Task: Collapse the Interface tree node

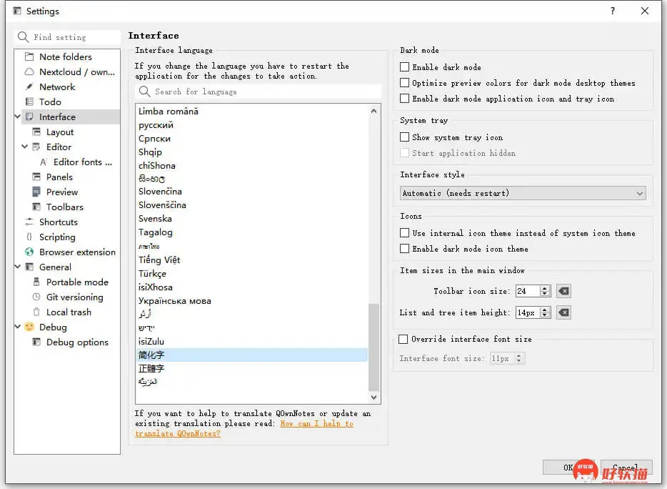Action: 18,117
